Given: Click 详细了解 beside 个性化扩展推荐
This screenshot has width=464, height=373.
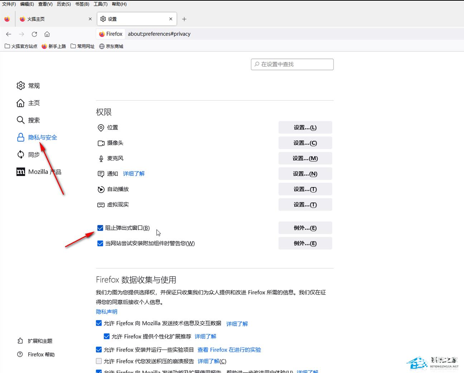Looking at the screenshot, I should pyautogui.click(x=206, y=336).
